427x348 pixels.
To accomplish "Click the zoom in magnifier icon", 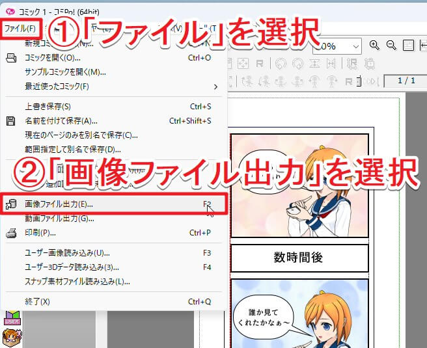I will (x=374, y=45).
